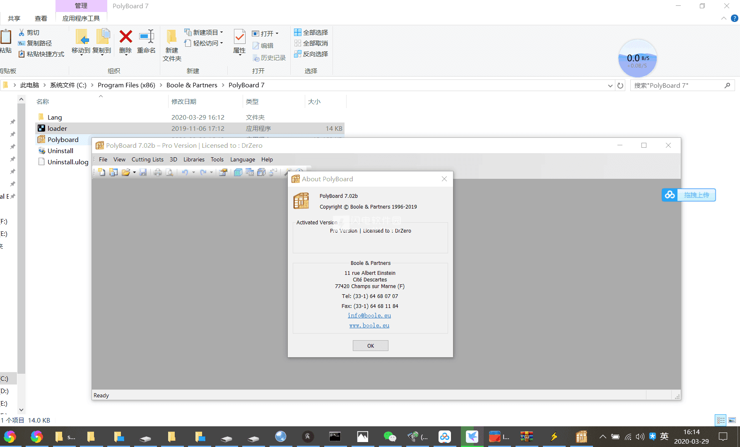Click Select all (全部选择) in ribbon

click(311, 32)
